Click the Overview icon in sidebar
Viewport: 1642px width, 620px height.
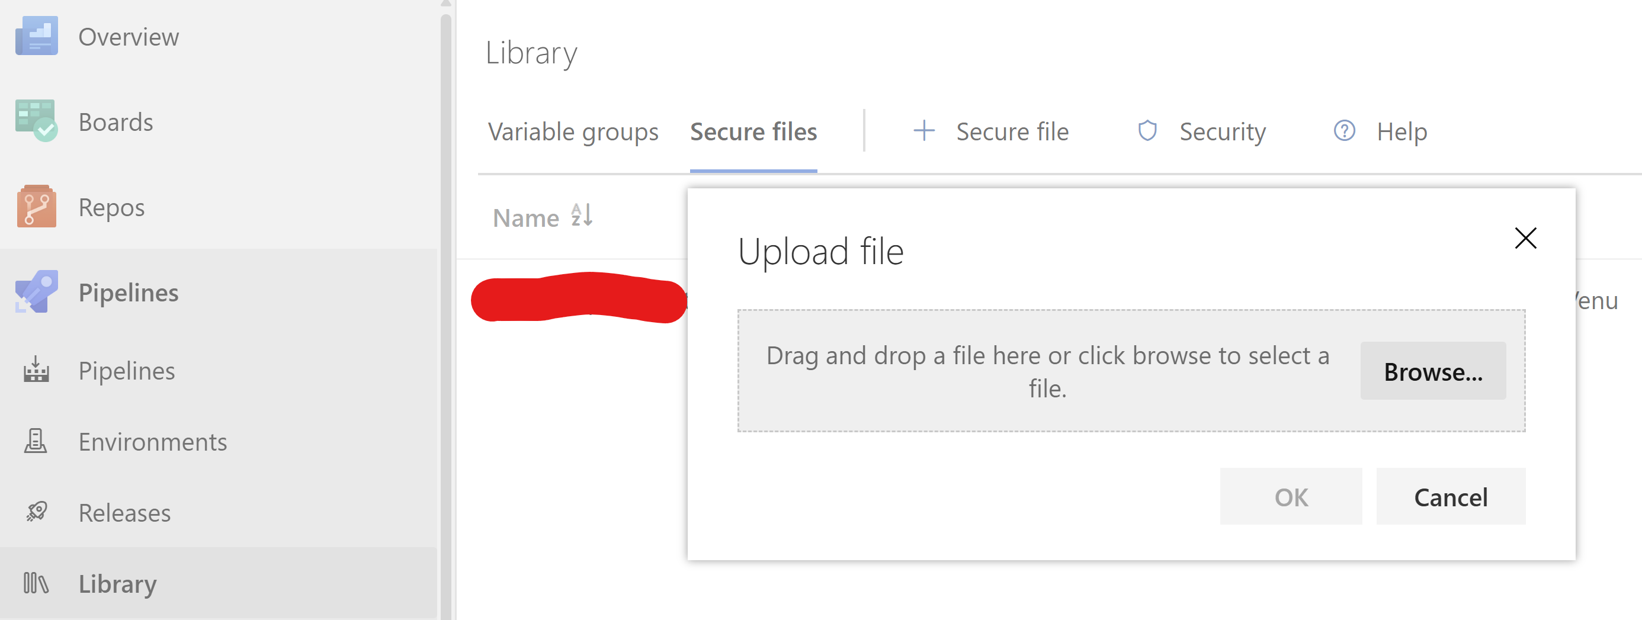click(36, 36)
